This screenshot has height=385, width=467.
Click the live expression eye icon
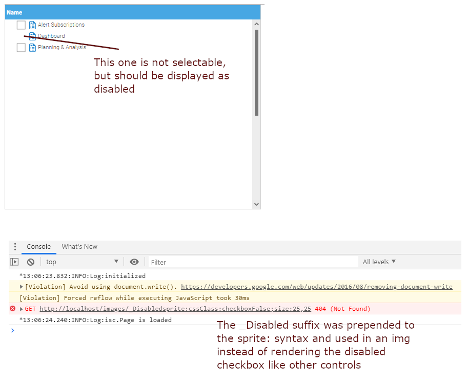tap(134, 262)
